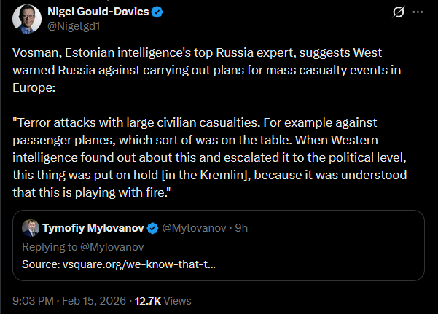
Task: Click the @Nigelgd1 handle
Action: (x=74, y=26)
